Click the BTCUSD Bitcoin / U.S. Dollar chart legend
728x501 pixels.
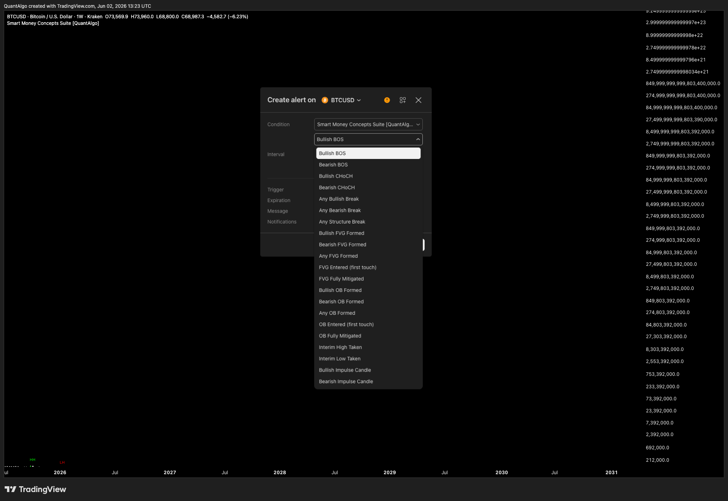pos(55,17)
